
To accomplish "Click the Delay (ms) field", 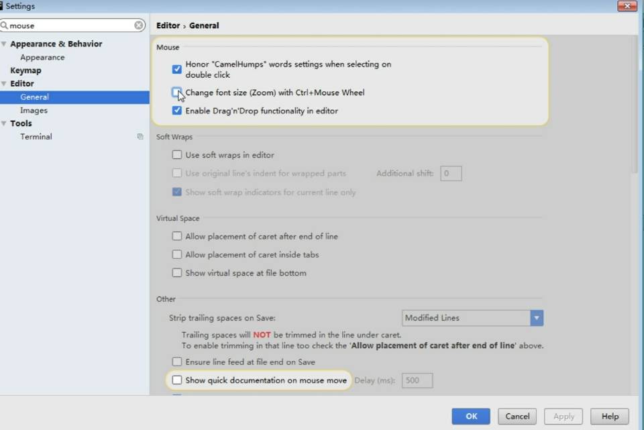I will point(417,380).
